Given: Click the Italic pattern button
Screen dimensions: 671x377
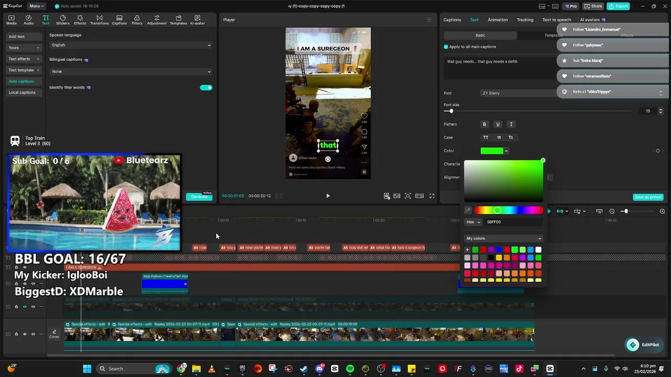Looking at the screenshot, I should [x=511, y=124].
